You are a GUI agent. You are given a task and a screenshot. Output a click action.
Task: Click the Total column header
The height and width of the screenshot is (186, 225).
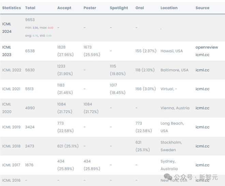pos(30,8)
